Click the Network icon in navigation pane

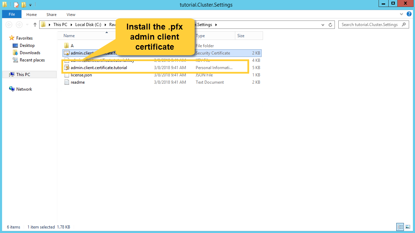(12, 89)
